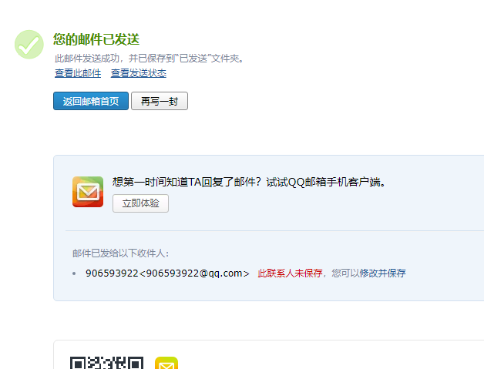This screenshot has height=369, width=484.
Task: Click the 返回邮箱首页 button
Action: coord(91,101)
